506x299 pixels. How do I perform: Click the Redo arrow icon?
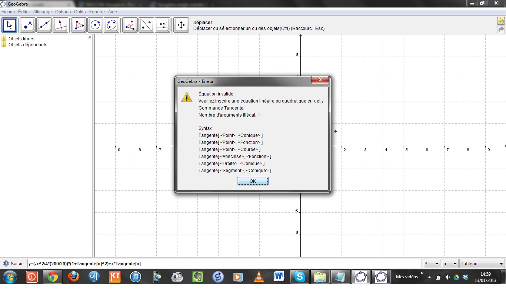click(501, 29)
